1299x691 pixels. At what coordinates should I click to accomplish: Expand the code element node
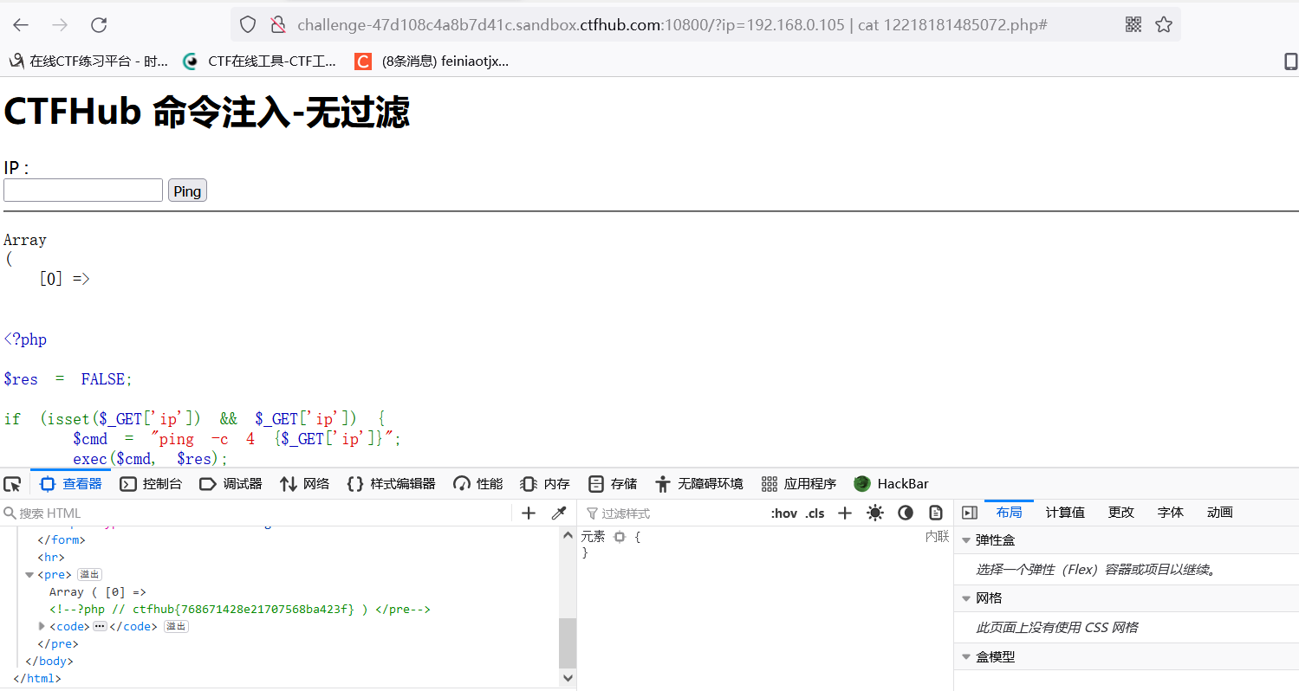(42, 626)
